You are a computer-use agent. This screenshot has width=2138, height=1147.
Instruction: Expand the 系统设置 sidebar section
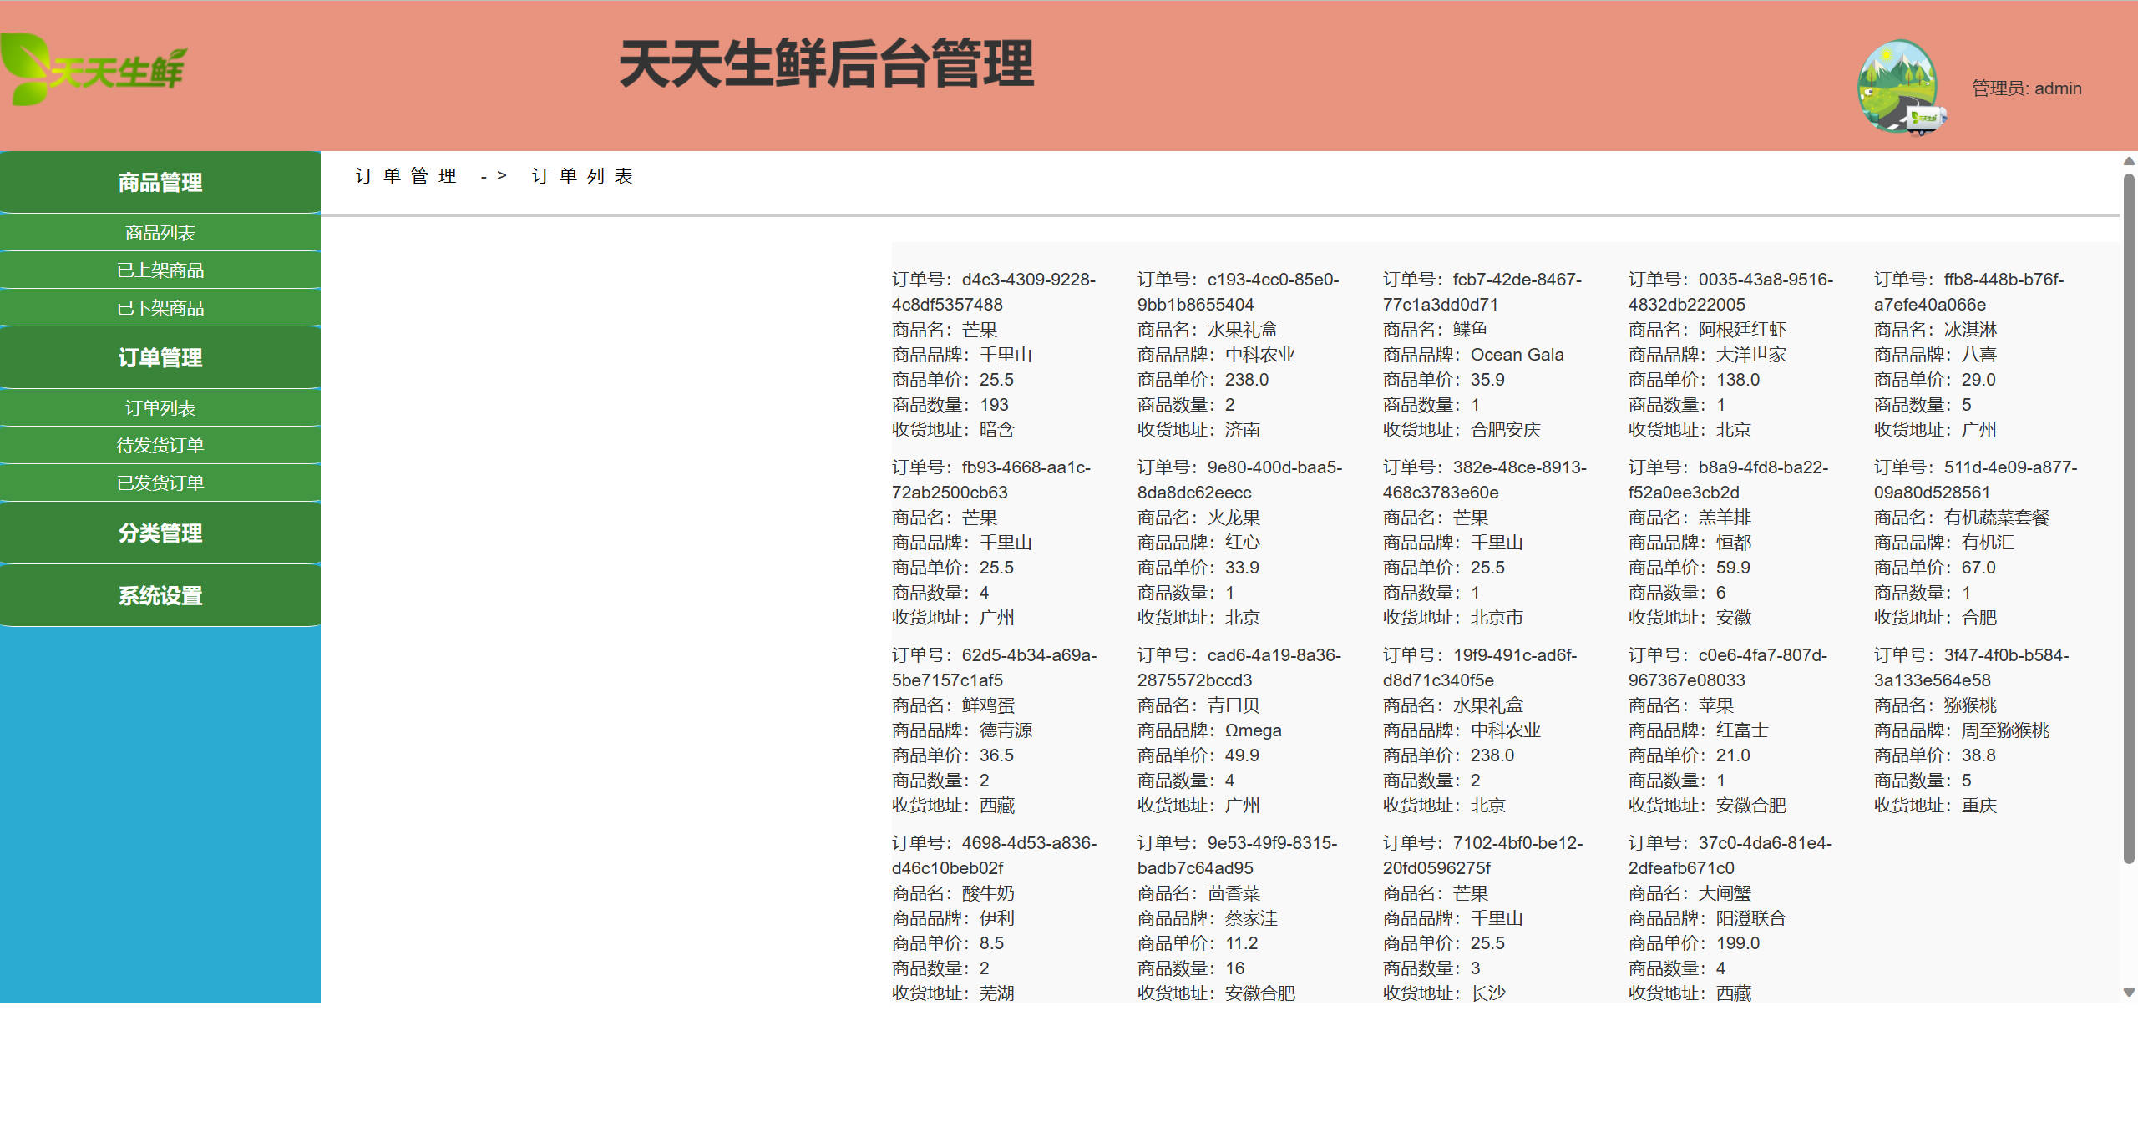tap(160, 595)
